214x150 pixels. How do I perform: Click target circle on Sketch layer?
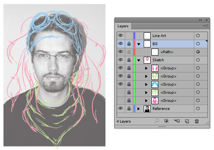tap(198, 60)
